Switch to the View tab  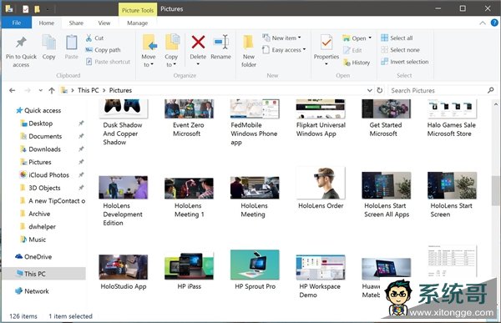pyautogui.click(x=104, y=23)
